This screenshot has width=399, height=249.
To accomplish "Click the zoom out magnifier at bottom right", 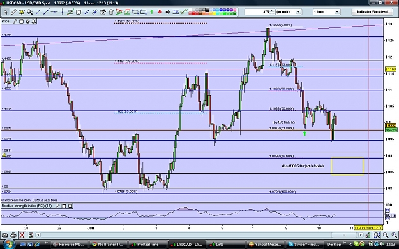I will (386, 235).
